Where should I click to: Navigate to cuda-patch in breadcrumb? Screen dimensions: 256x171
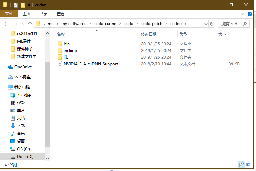[x=152, y=24]
